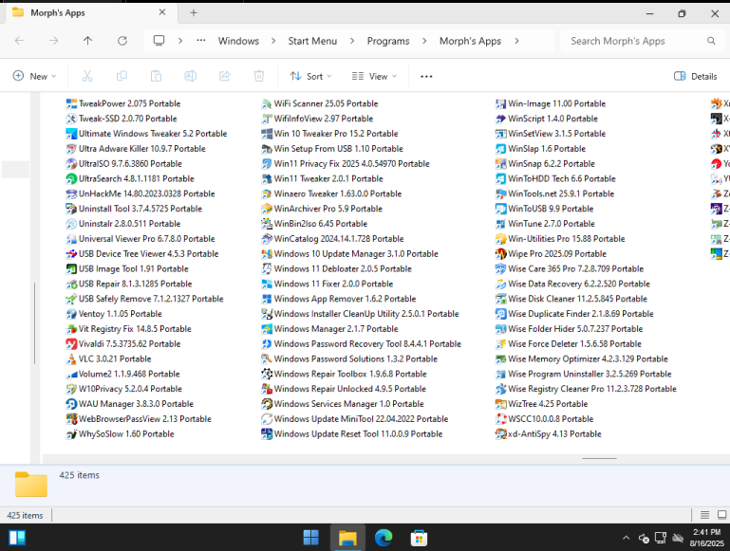Click the UltraISO 9.7.6.3860 Portable icon
Image resolution: width=730 pixels, height=551 pixels.
coord(71,164)
